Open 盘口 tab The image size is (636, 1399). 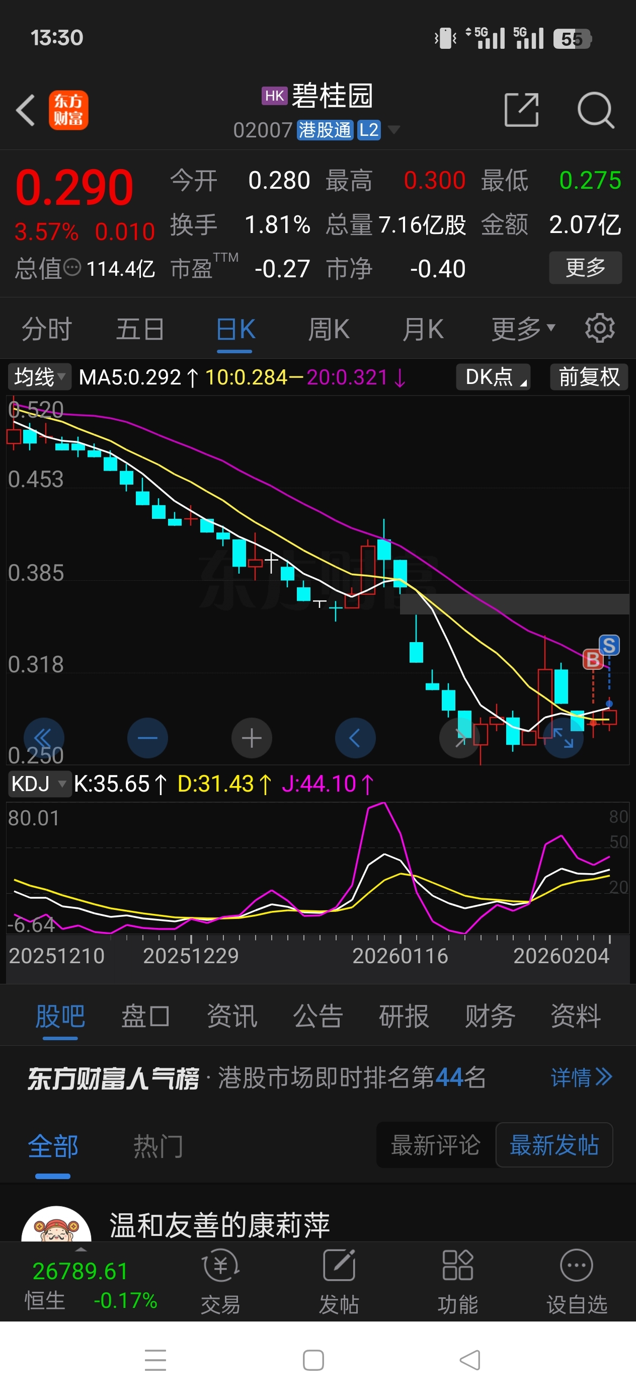click(145, 1016)
